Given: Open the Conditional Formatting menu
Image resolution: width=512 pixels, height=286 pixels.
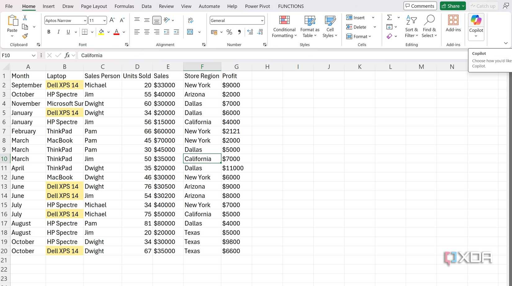Looking at the screenshot, I should 284,26.
